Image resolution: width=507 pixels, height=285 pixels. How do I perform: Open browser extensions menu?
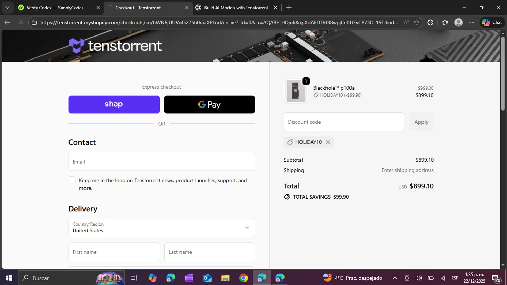430,22
